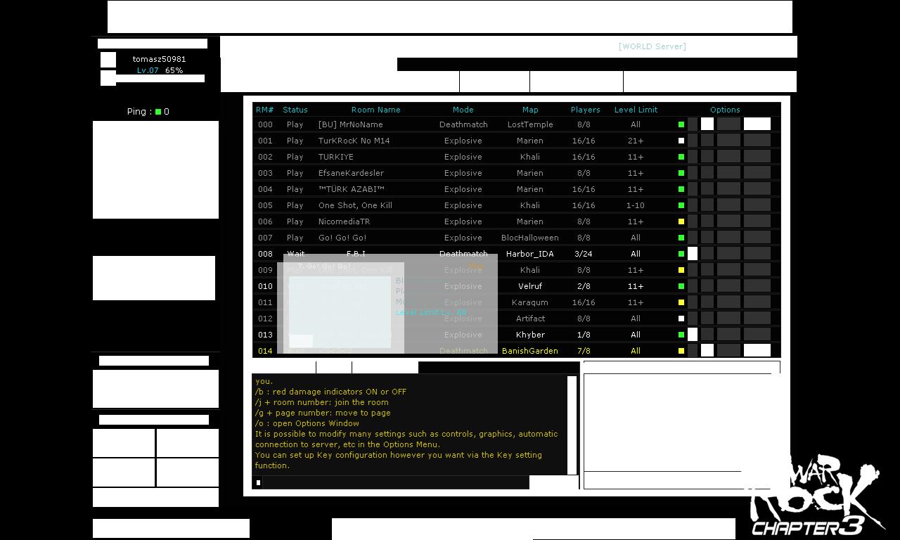This screenshot has height=540, width=900.
Task: Click the green ping square in the Velruf row
Action: 681,286
